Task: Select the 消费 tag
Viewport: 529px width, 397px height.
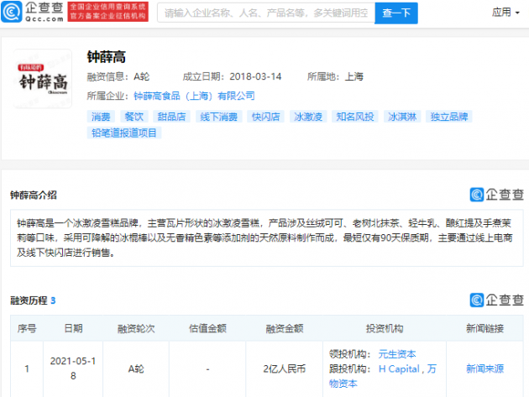Action: pos(101,117)
